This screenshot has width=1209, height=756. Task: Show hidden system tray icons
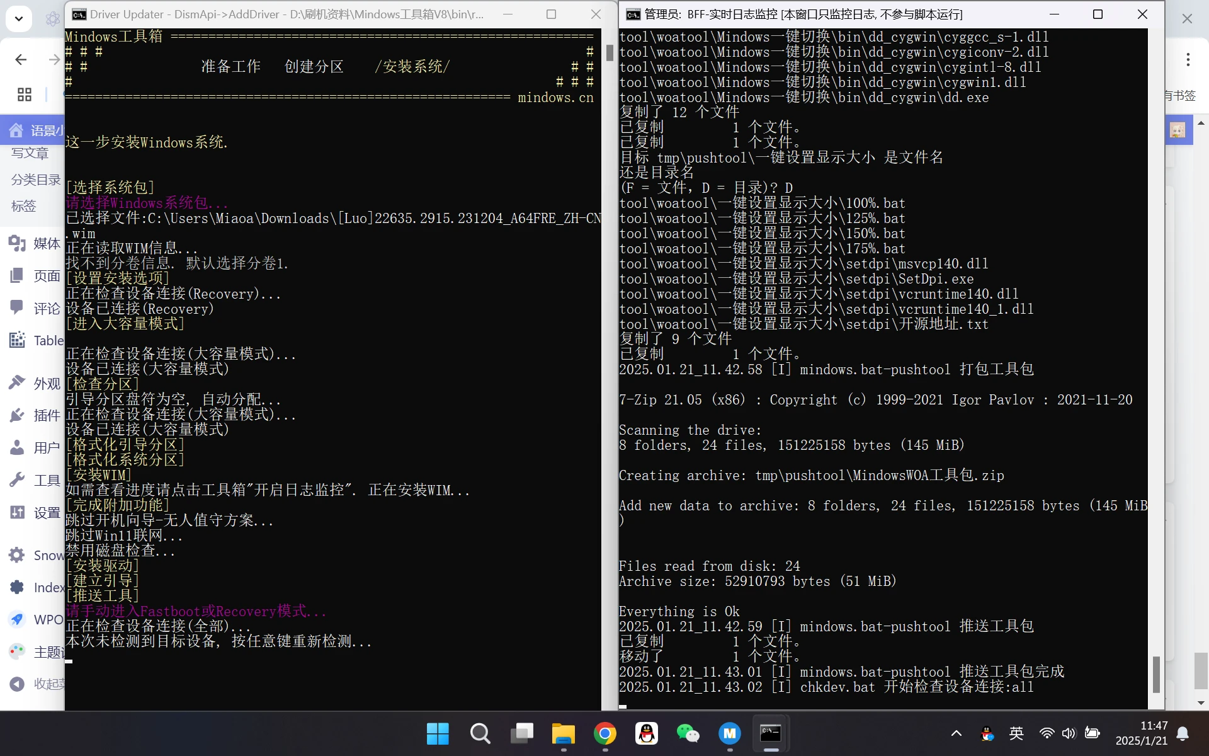pos(956,733)
